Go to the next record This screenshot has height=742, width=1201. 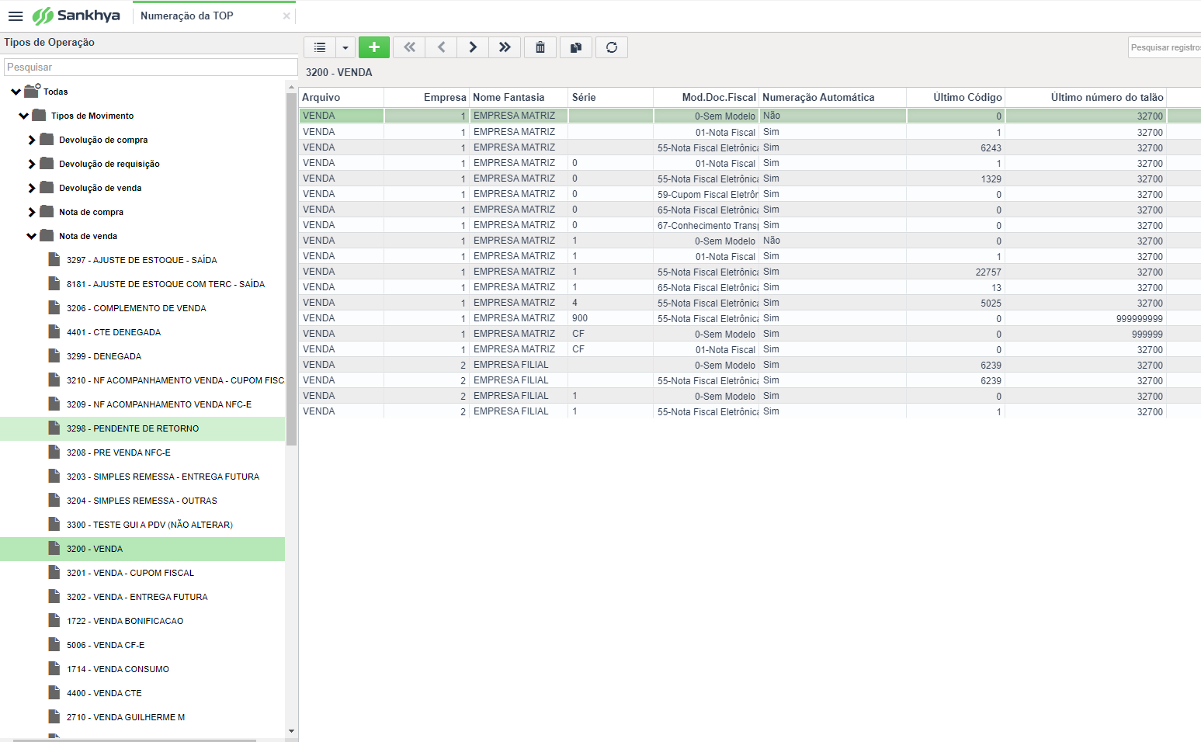(x=473, y=47)
